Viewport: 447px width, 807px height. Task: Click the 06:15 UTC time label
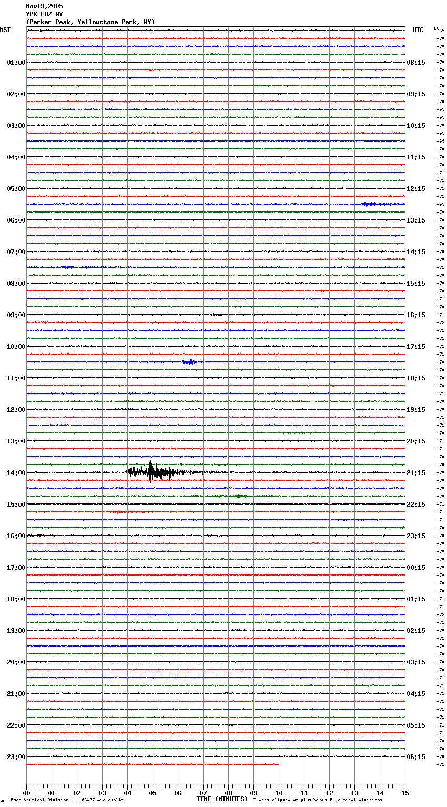coord(416,757)
